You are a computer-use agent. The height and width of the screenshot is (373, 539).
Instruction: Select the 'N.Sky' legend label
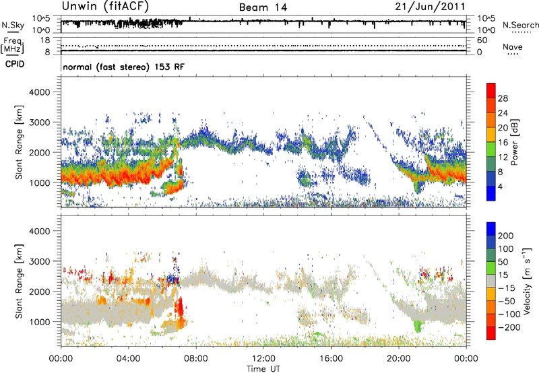point(13,25)
